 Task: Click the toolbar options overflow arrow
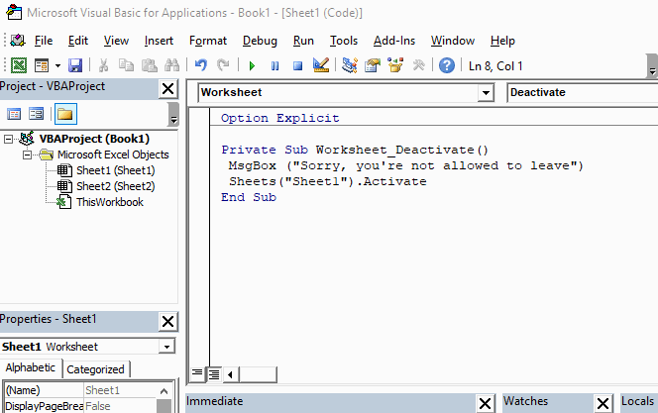click(x=652, y=66)
